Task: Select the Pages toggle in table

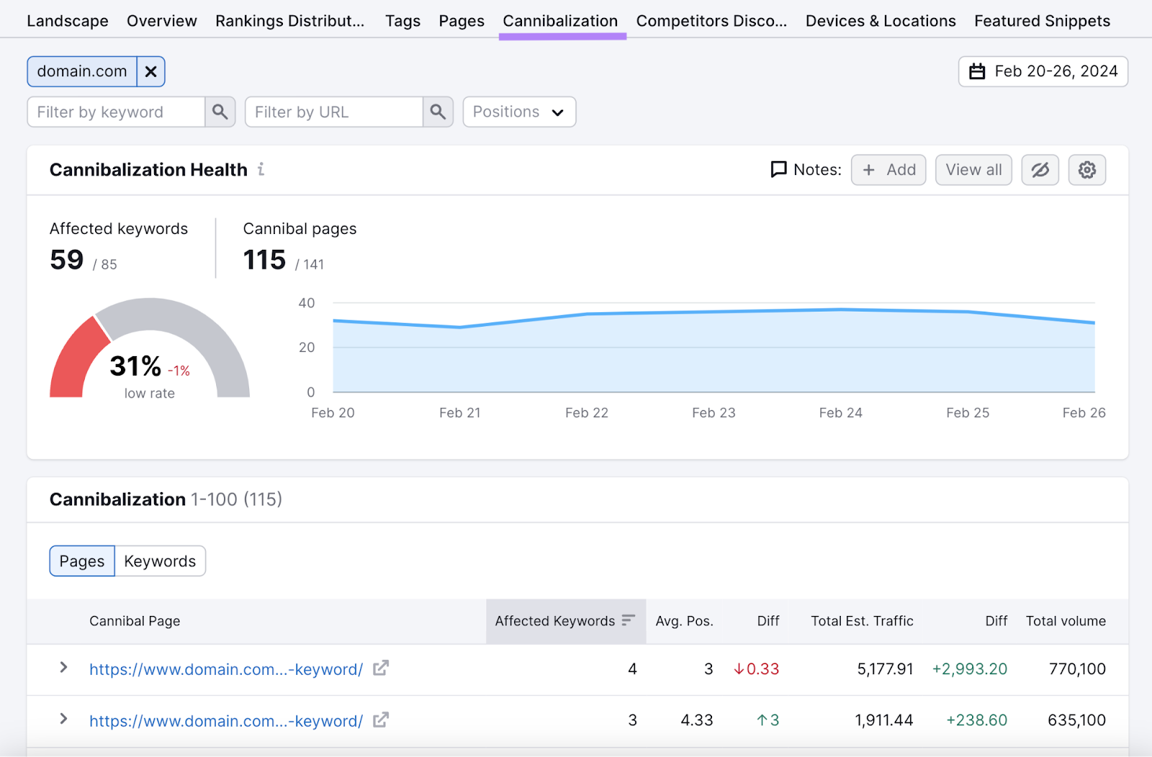Action: (81, 561)
